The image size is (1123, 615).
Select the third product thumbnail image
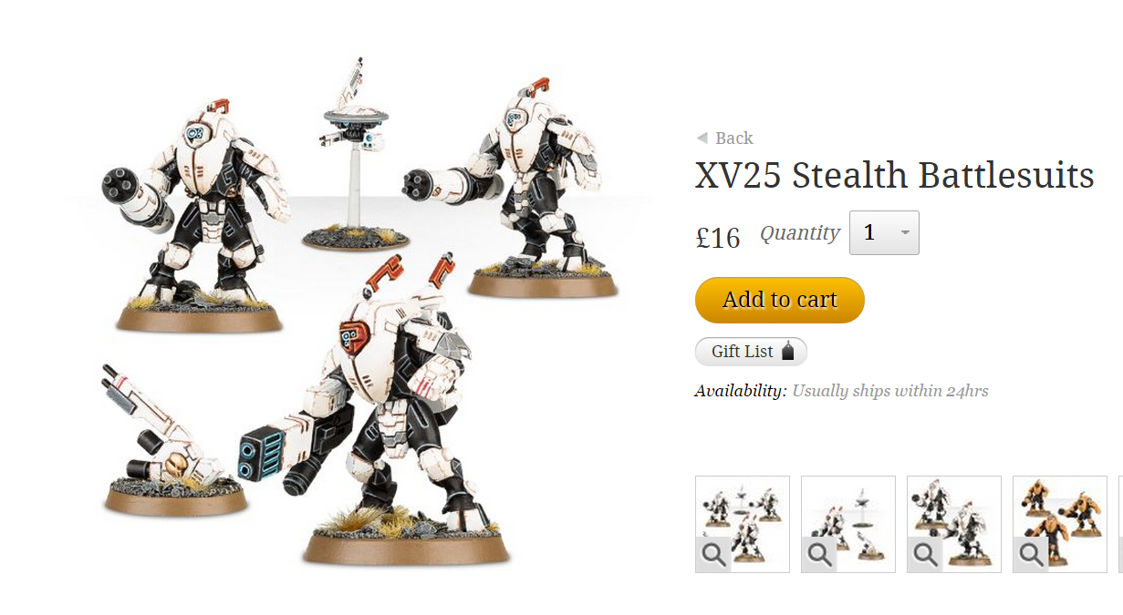tap(954, 524)
